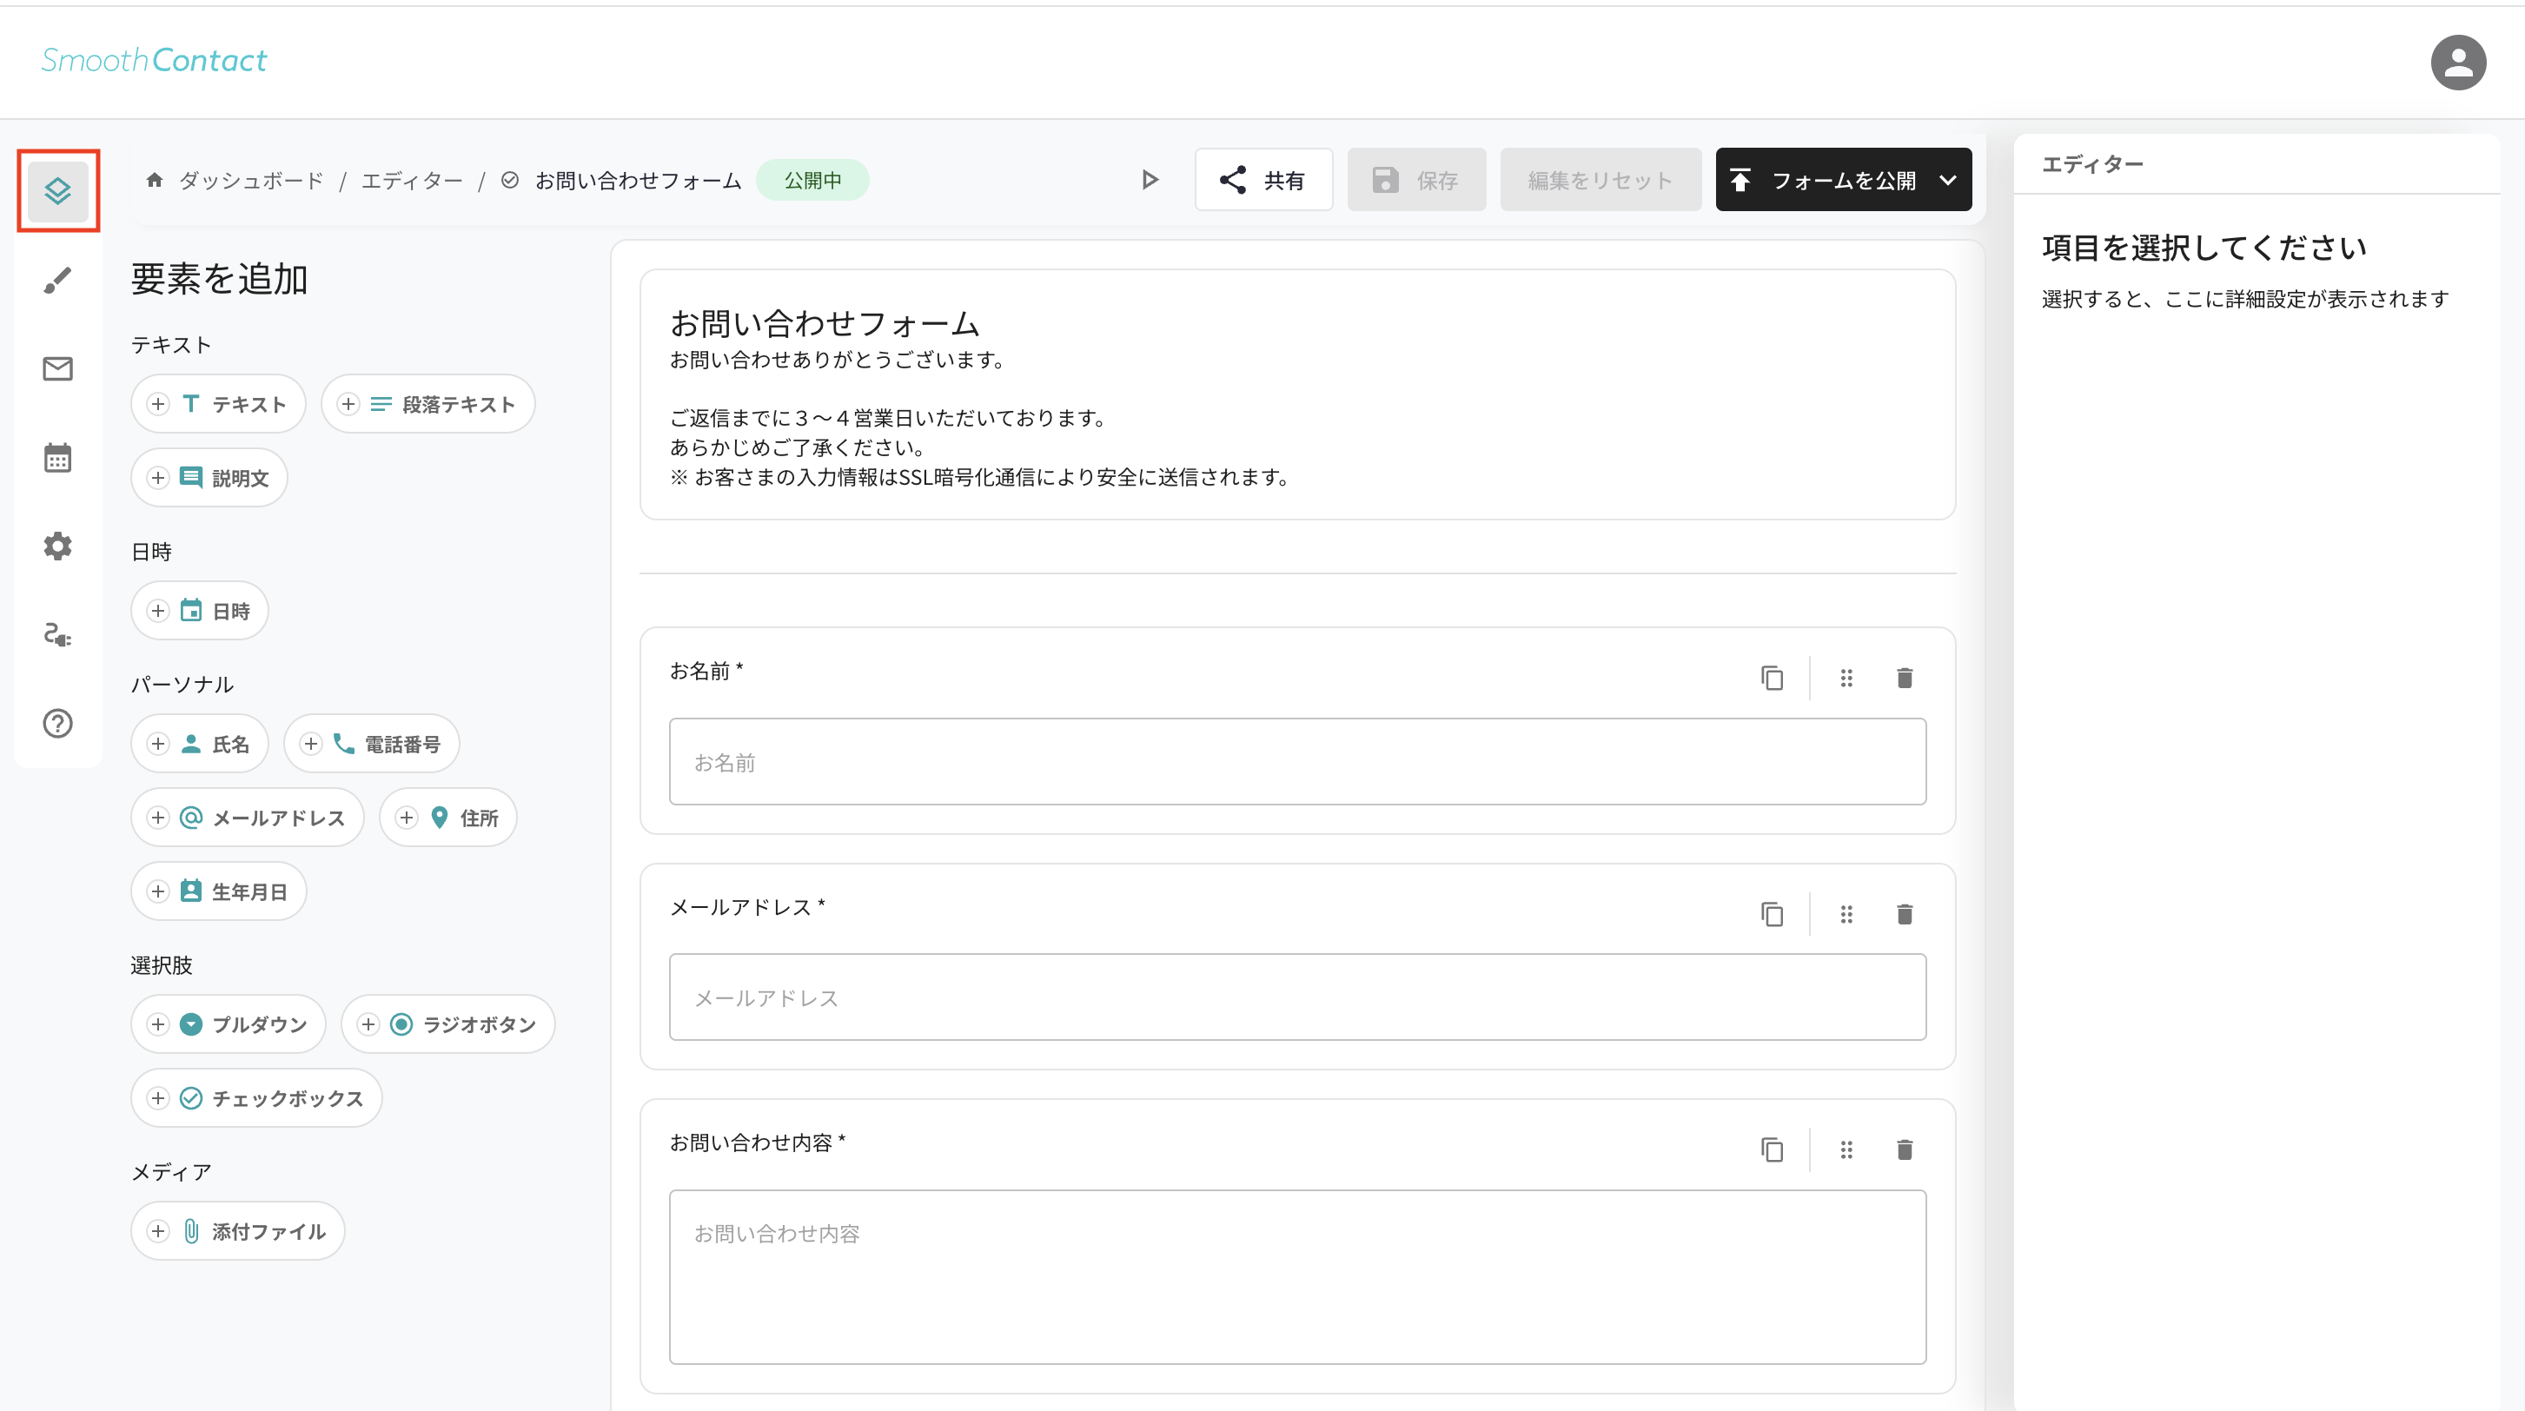The width and height of the screenshot is (2525, 1411).
Task: Click the 要素を追加 heading
Action: [220, 278]
